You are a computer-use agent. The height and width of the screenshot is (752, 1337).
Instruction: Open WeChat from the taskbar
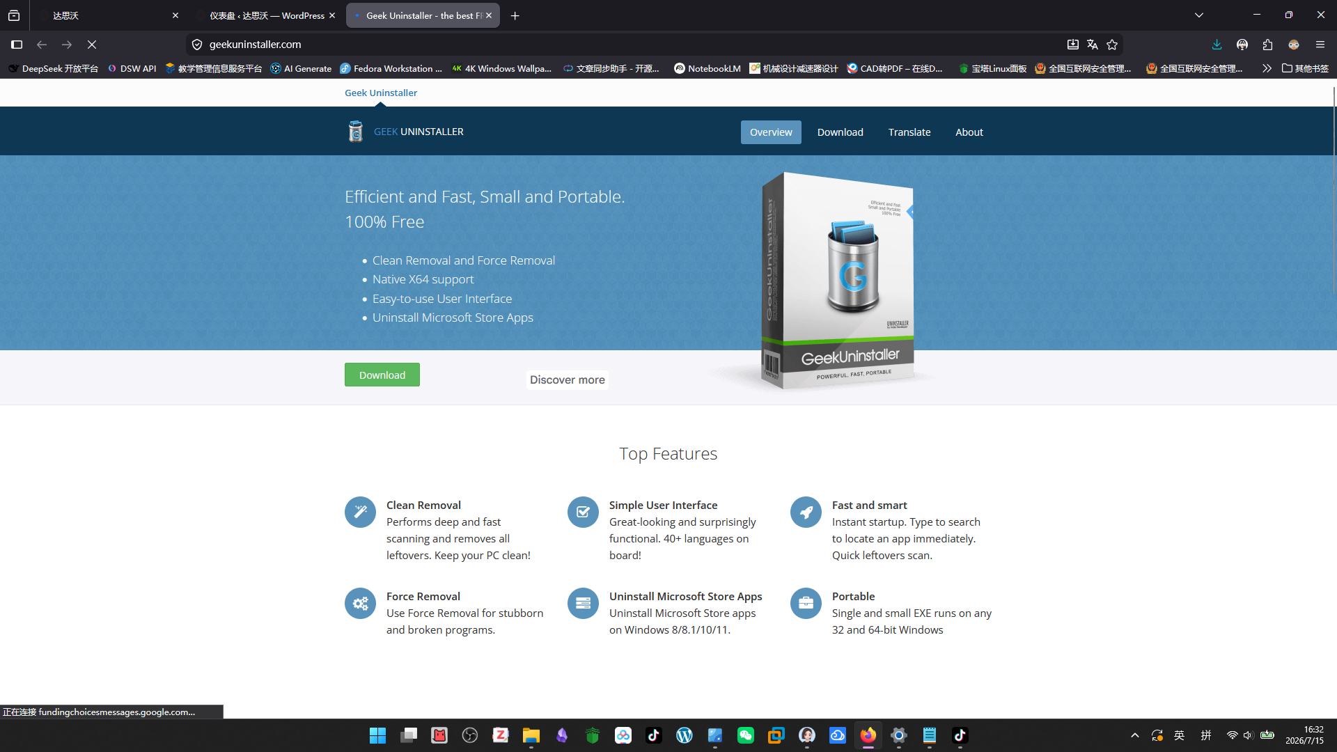746,735
